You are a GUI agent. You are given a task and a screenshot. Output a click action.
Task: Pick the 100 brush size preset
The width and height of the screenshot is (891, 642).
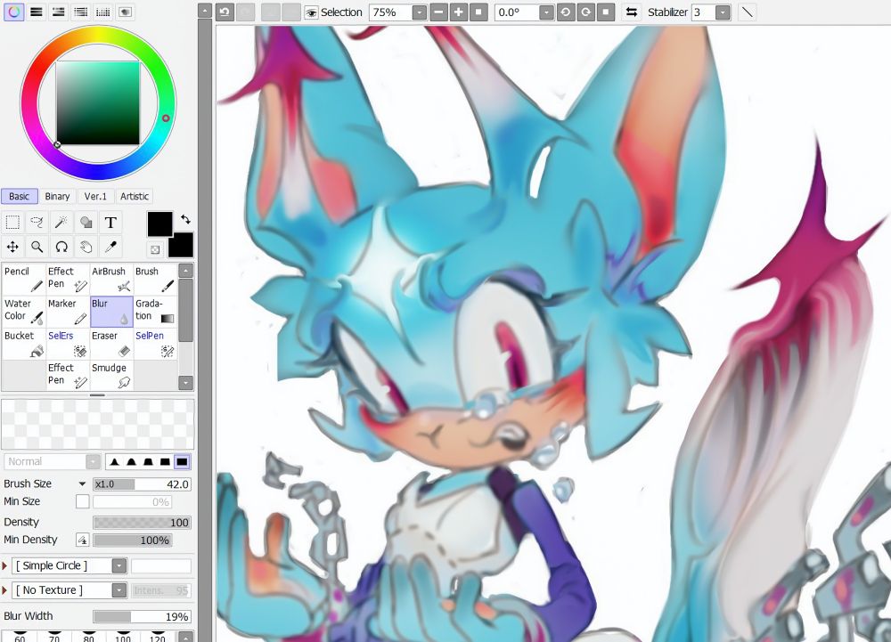point(123,637)
